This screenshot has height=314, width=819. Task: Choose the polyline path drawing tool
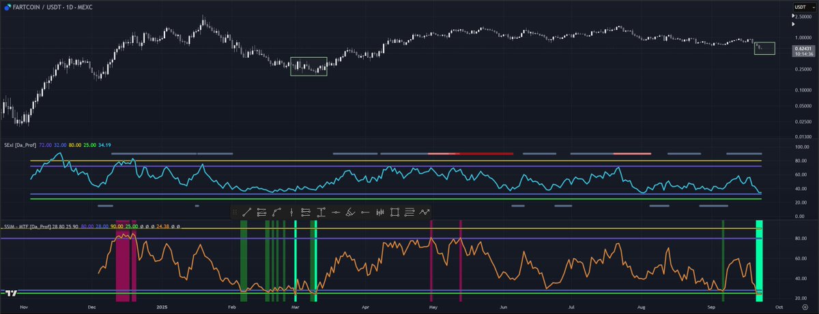pyautogui.click(x=276, y=212)
